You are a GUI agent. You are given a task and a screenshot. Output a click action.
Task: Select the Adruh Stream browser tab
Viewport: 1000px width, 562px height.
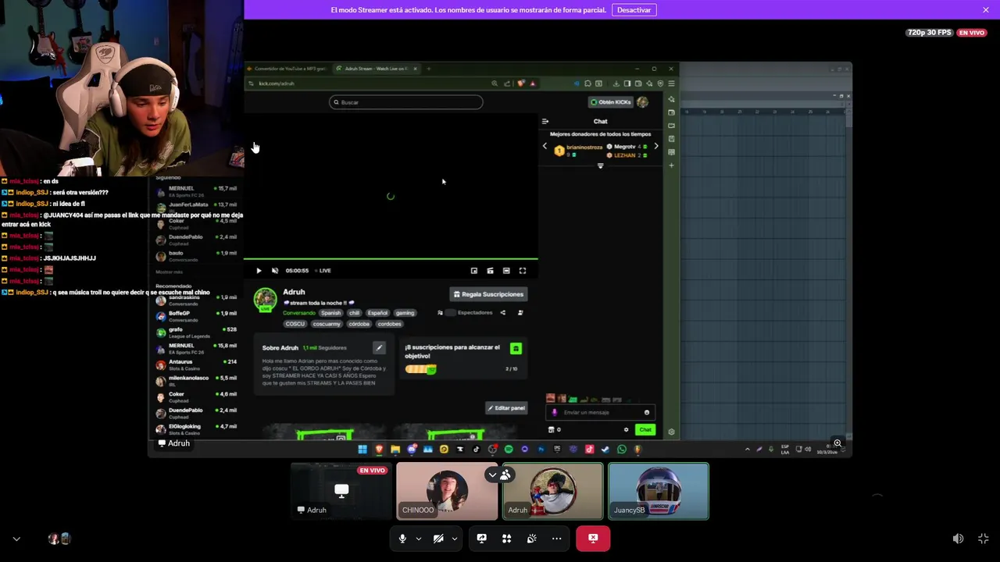[x=377, y=69]
